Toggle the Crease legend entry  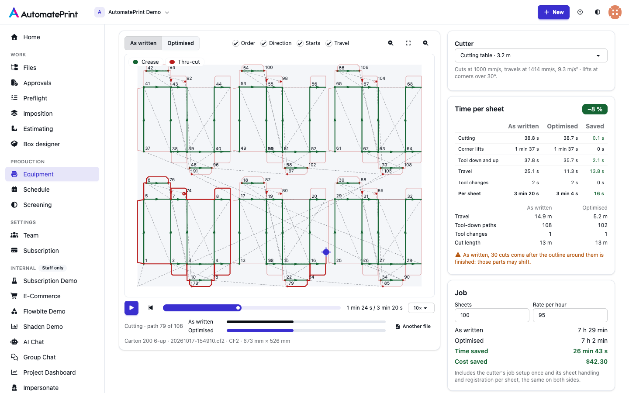[x=146, y=62]
